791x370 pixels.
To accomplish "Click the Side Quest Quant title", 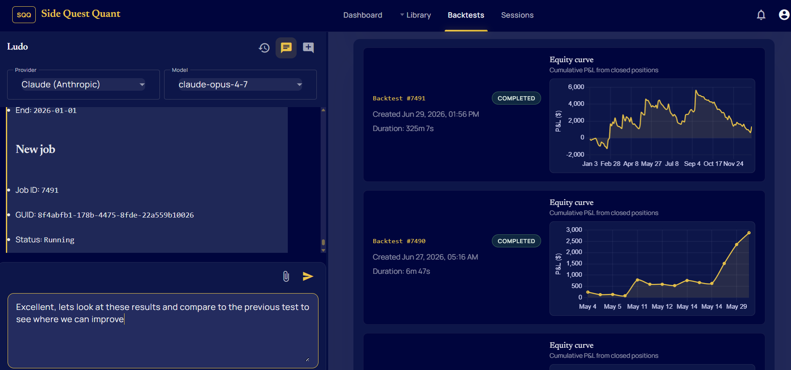I will point(81,14).
